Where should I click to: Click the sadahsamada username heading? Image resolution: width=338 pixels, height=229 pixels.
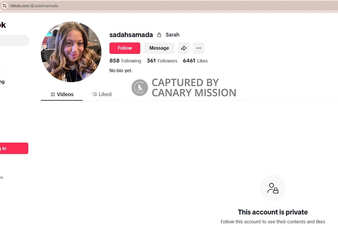[131, 35]
